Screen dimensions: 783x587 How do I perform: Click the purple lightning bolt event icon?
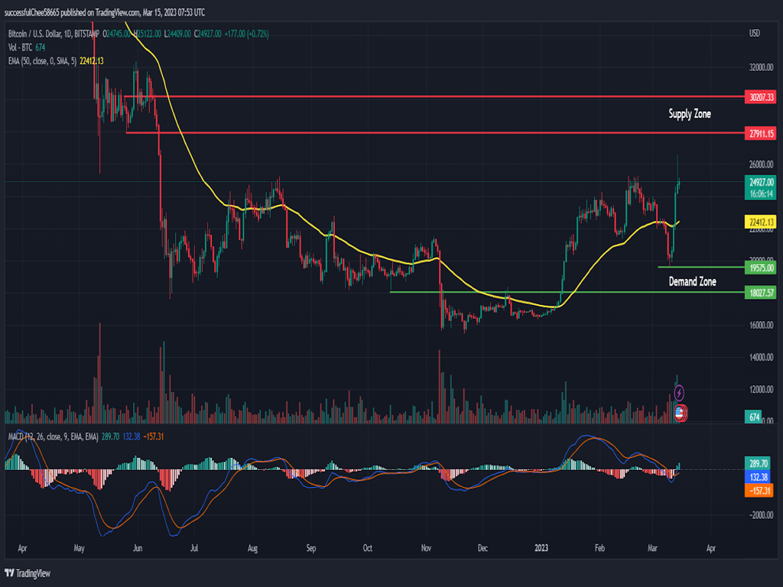[x=680, y=393]
